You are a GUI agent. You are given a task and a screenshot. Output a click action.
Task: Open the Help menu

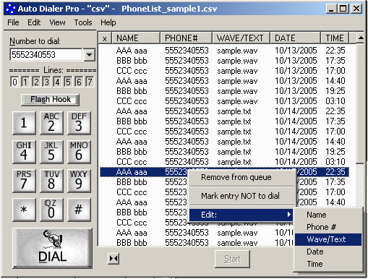[x=108, y=22]
